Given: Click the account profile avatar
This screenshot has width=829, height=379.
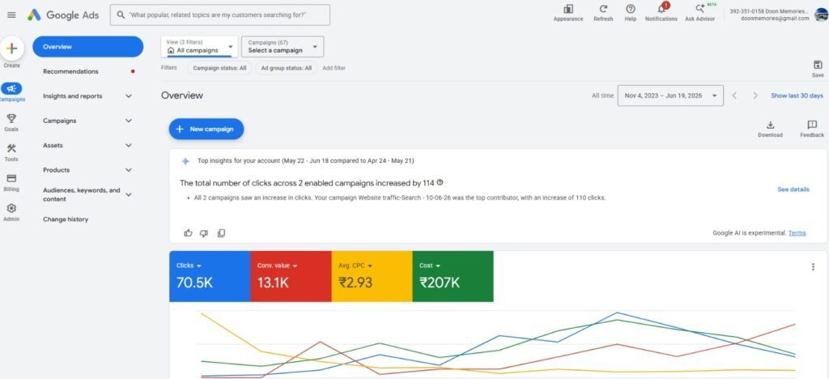Looking at the screenshot, I should 822,15.
